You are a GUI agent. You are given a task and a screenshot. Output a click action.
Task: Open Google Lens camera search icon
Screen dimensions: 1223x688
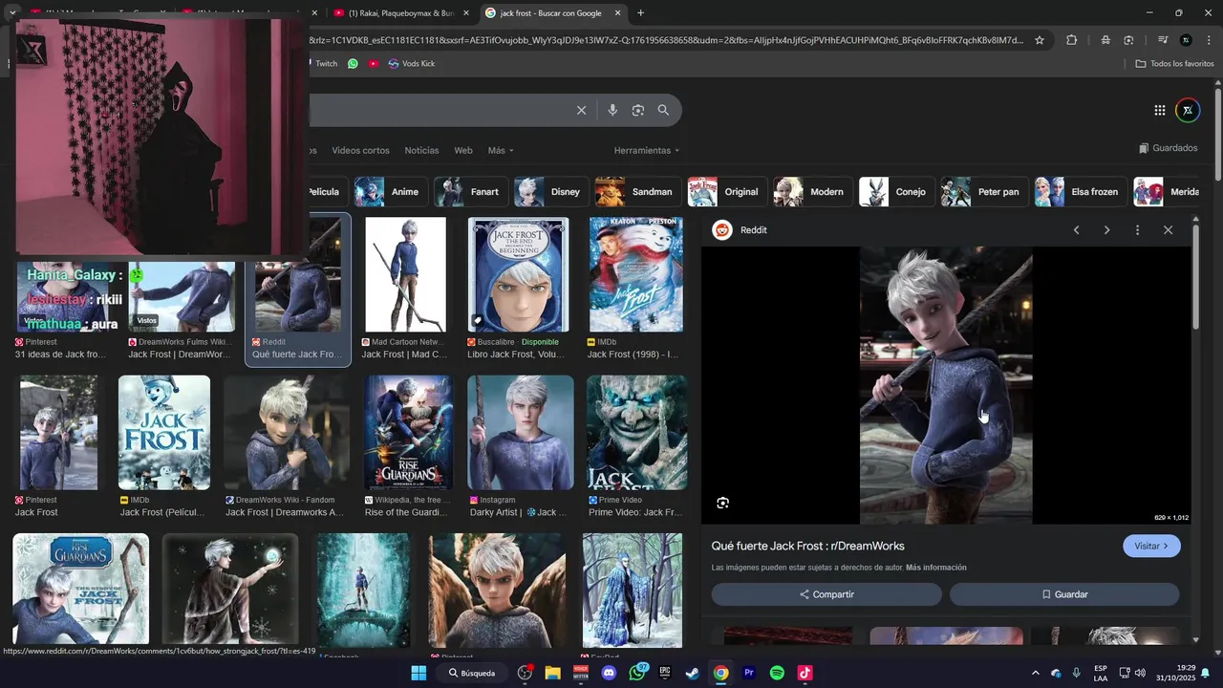point(638,110)
